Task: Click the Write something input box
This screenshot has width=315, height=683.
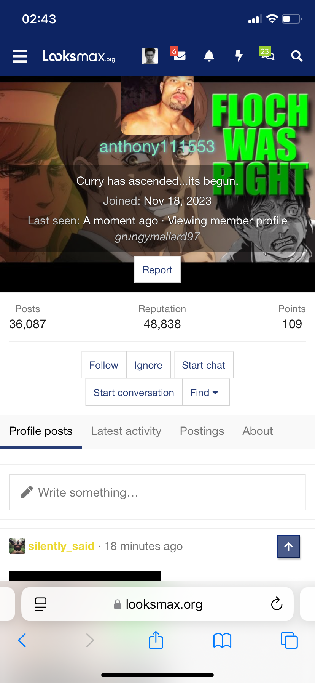Action: point(157,492)
